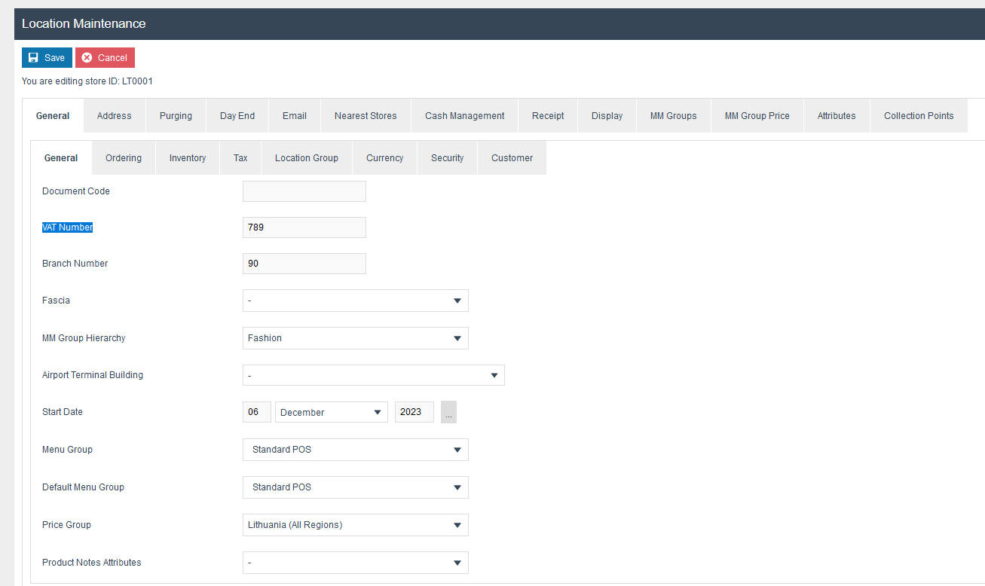
Task: Select the Ordering sub-tab
Action: point(124,158)
